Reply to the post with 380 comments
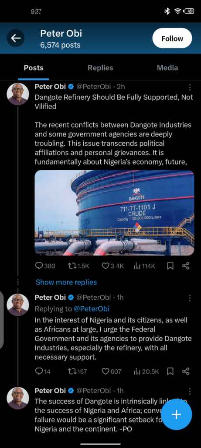The image size is (201, 448). point(45,266)
